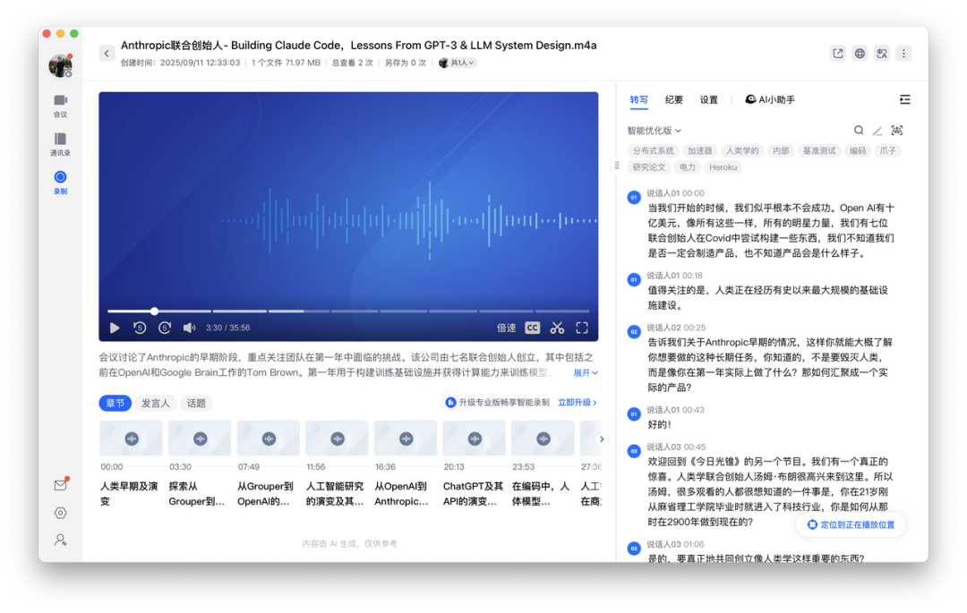Click 定位到正在播放位置 button

pos(851,524)
